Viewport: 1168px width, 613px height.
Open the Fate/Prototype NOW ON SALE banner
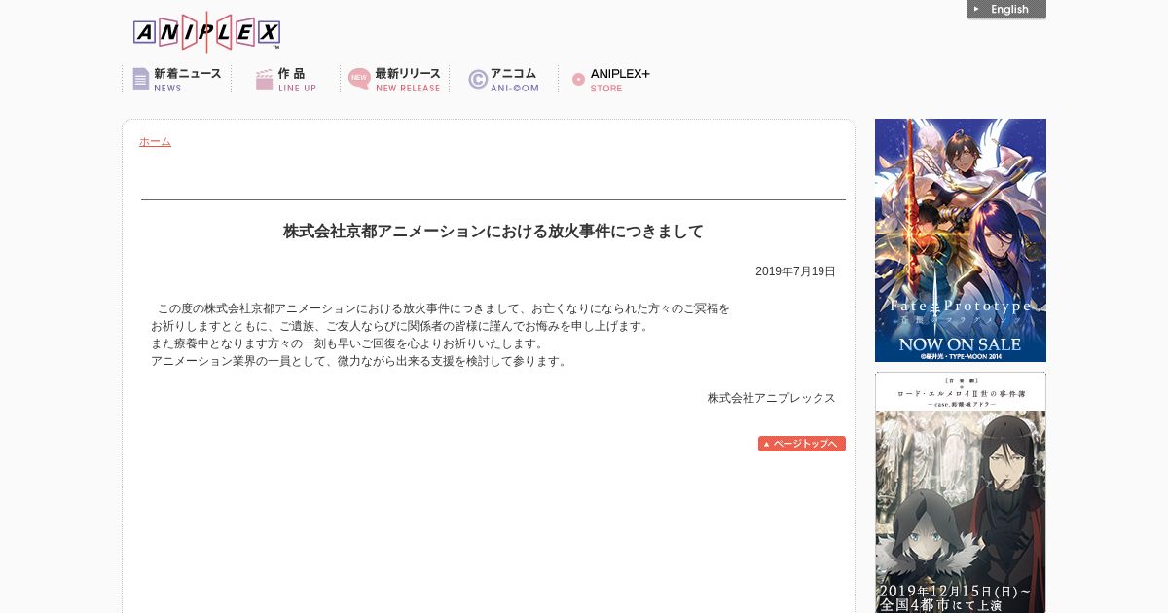pos(961,240)
